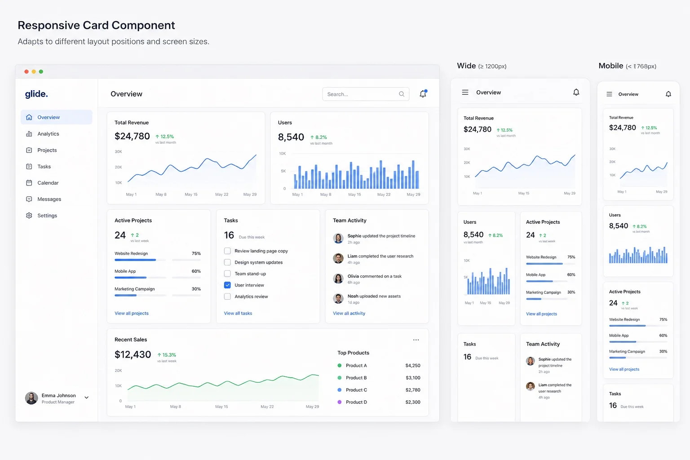690x460 pixels.
Task: Click the Overview home icon in sidebar
Action: pos(29,117)
